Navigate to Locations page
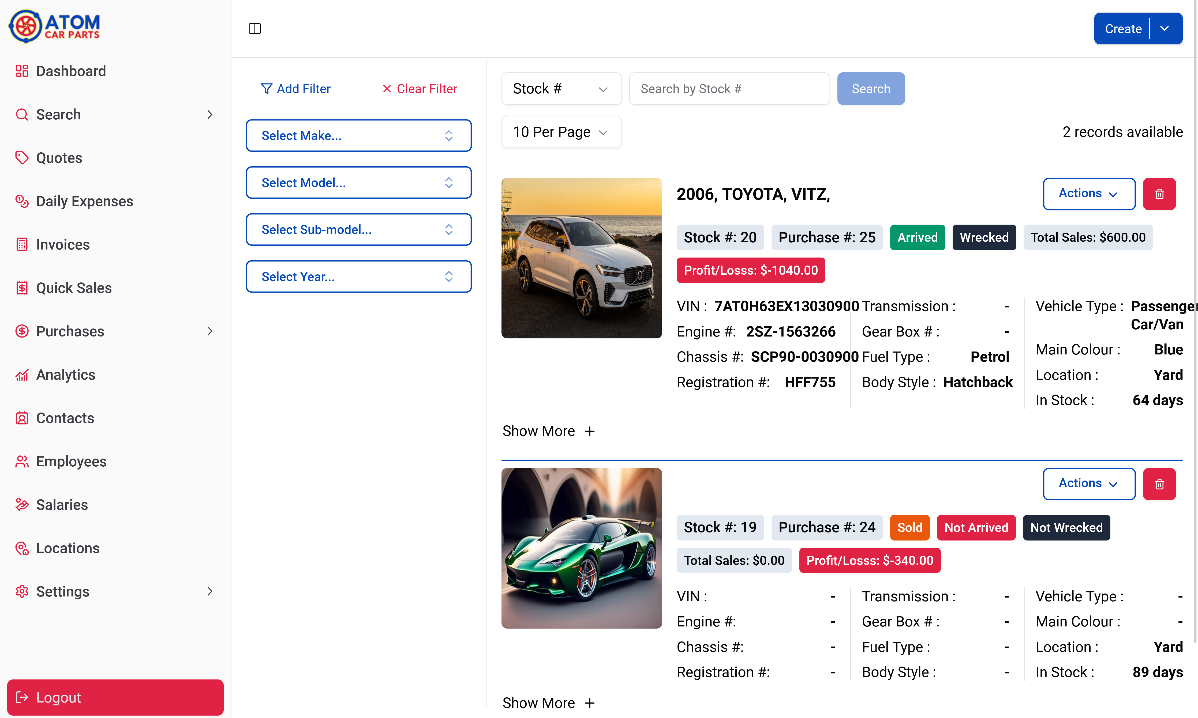Screen dimensions: 1198x718 pyautogui.click(x=68, y=548)
